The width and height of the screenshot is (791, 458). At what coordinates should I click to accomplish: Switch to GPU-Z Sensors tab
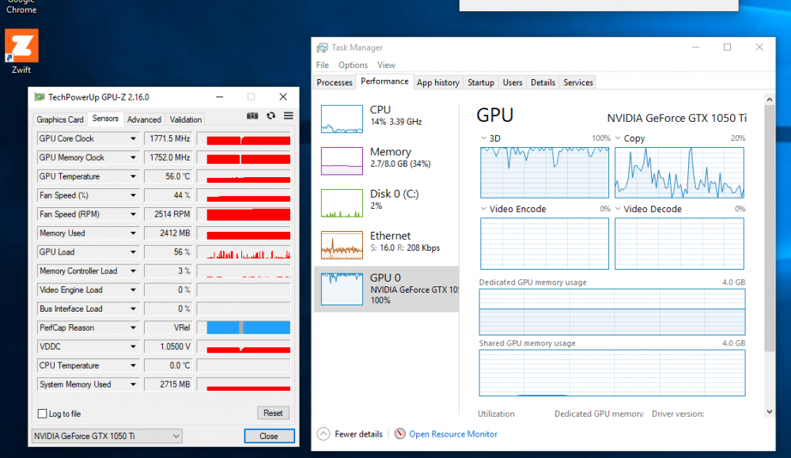pyautogui.click(x=105, y=119)
